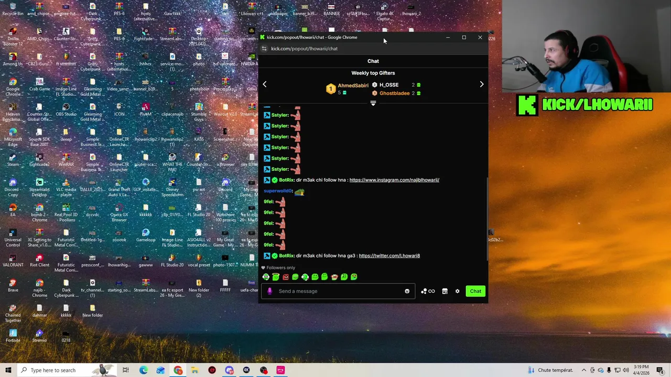Open Task View on the taskbar
This screenshot has height=377, width=671.
(125, 370)
